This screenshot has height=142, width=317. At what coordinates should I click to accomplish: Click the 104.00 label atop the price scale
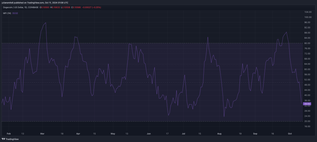308,12
